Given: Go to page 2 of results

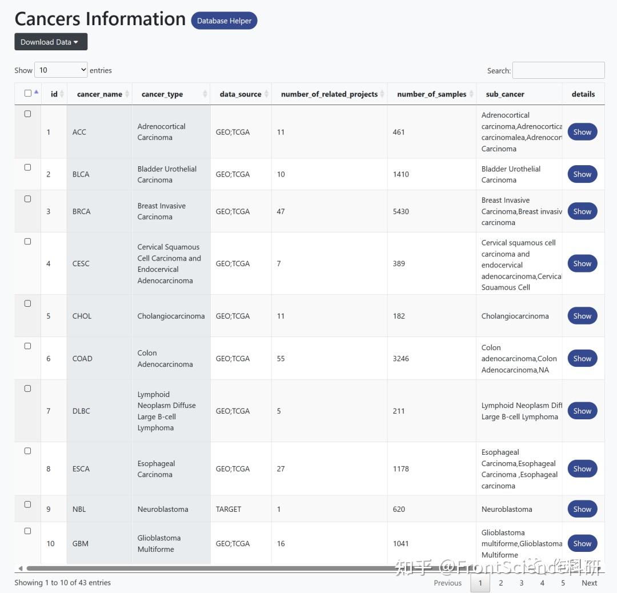Looking at the screenshot, I should (501, 583).
